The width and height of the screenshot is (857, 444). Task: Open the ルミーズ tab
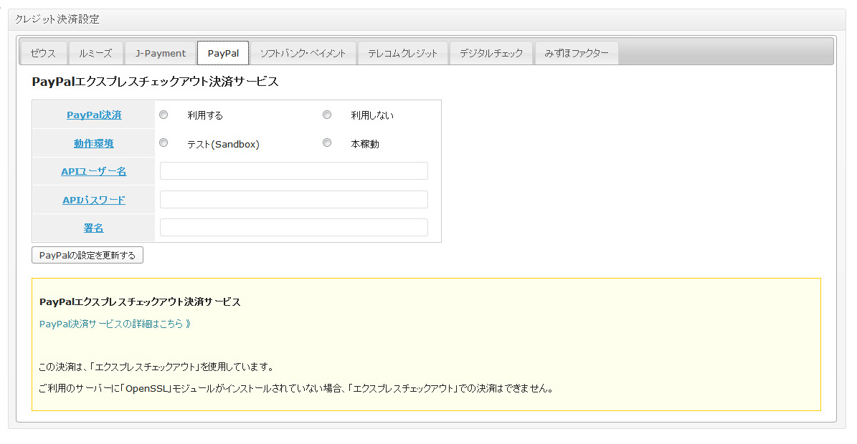(x=96, y=53)
